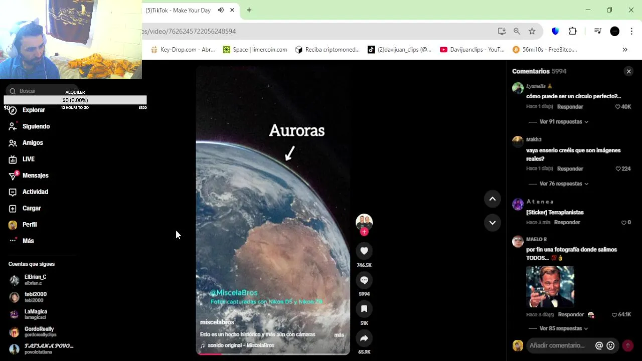Screen dimensions: 642x361
Task: Show more bookmarks chevron
Action: click(625, 50)
